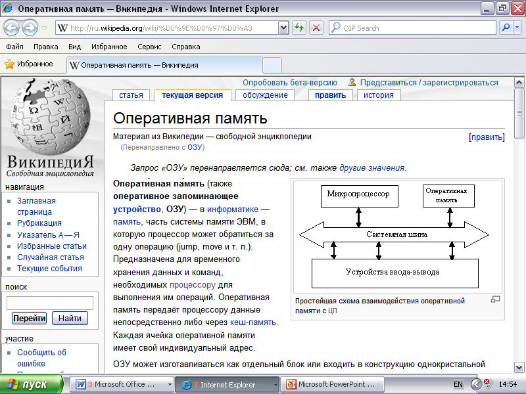This screenshot has height=394, width=526.
Task: Click the page scrollbar down arrow
Action: (x=519, y=367)
